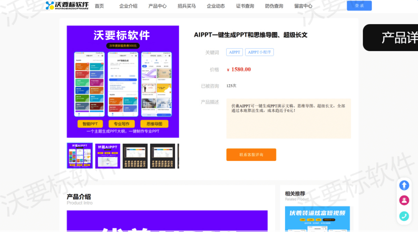Click the blue 登录 button
Viewport: 418px width, 232px height.
(x=359, y=5)
